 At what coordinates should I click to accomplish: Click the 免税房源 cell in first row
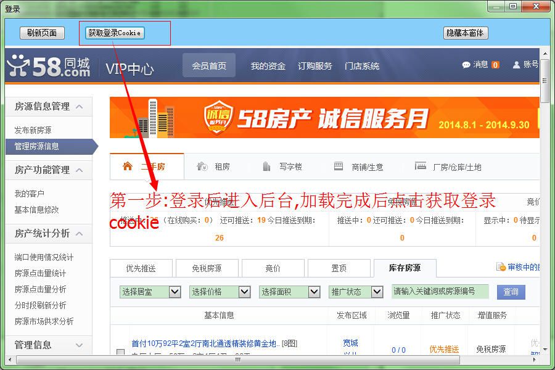point(491,350)
